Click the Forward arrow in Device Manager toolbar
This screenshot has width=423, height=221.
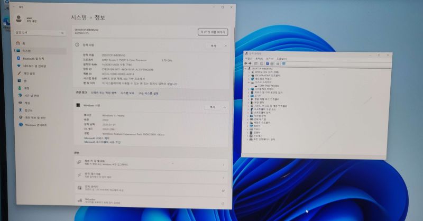(250, 63)
